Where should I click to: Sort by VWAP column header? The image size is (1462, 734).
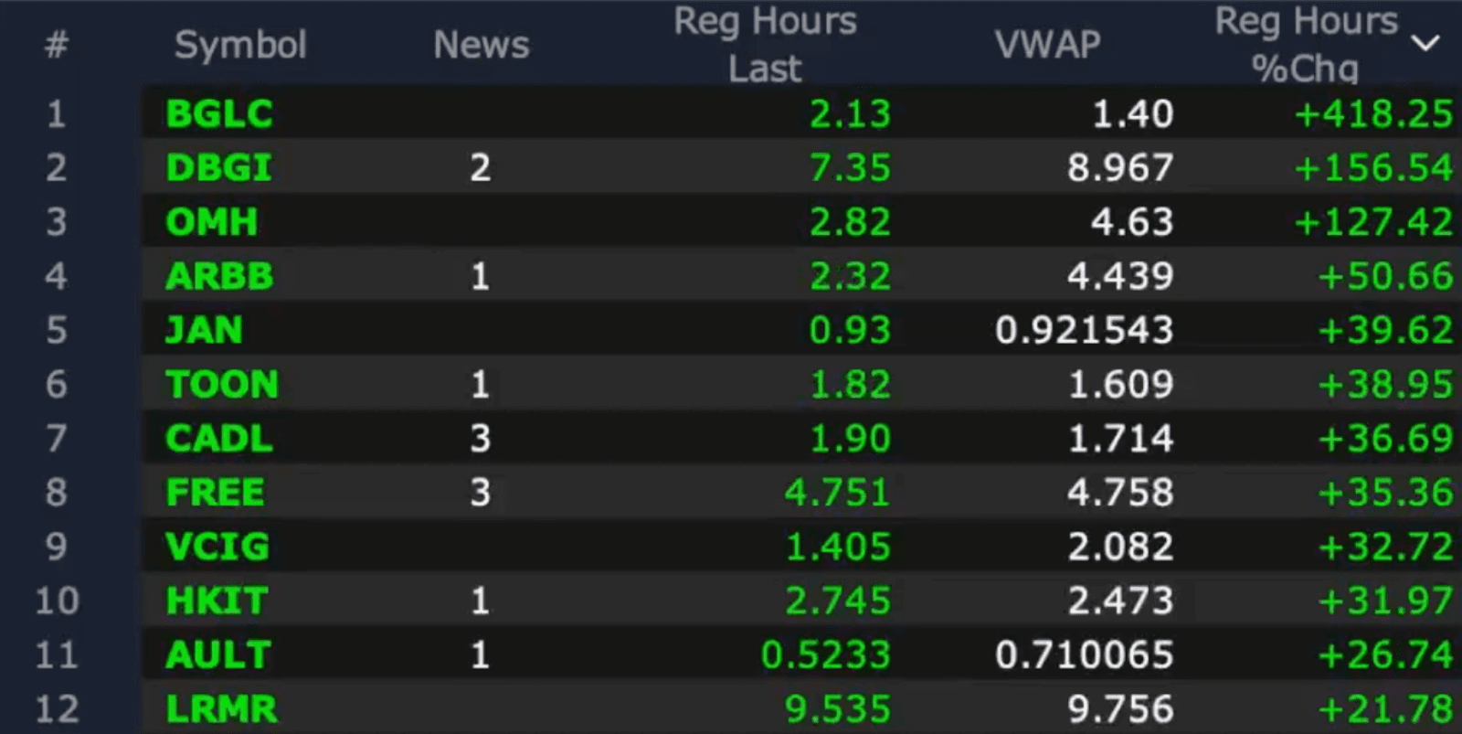tap(1047, 45)
